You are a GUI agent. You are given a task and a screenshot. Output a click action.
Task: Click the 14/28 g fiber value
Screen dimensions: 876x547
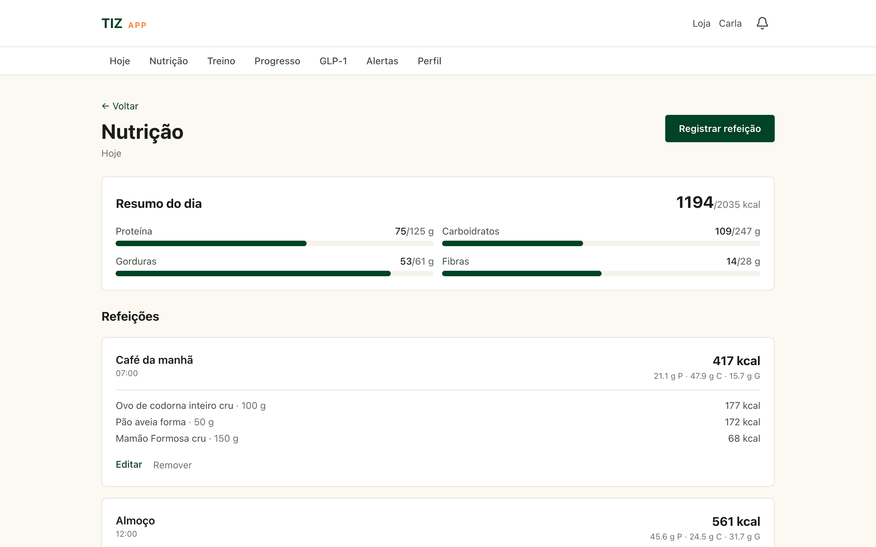(x=743, y=261)
